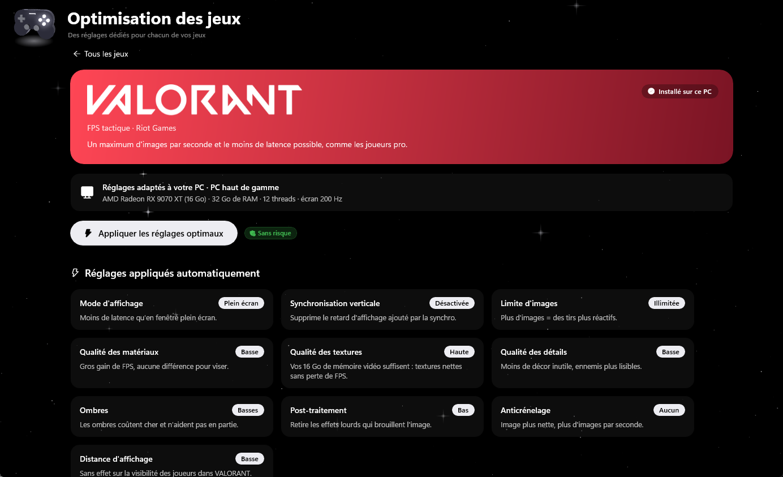Viewport: 783px width, 477px height.
Task: Click the Réglages adaptés à votre PC heading
Action: (191, 187)
